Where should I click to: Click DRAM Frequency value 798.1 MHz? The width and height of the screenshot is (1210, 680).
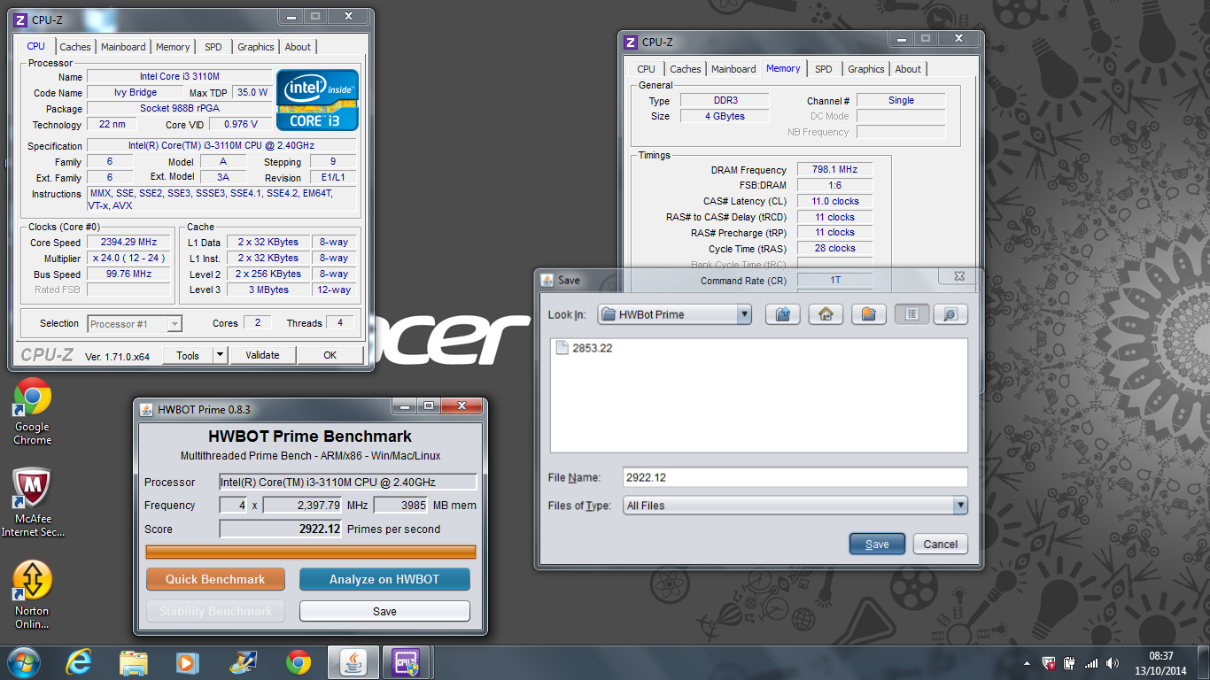[834, 170]
